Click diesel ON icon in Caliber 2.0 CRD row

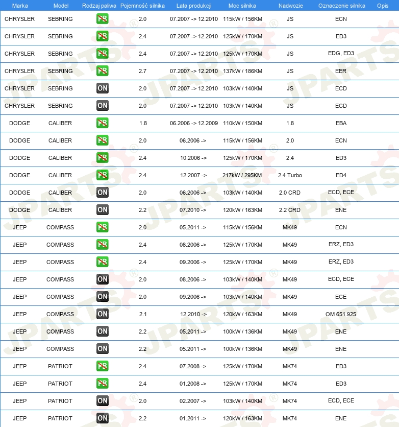[102, 192]
